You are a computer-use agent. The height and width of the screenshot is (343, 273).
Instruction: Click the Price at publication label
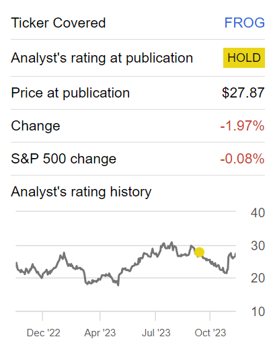tap(71, 93)
